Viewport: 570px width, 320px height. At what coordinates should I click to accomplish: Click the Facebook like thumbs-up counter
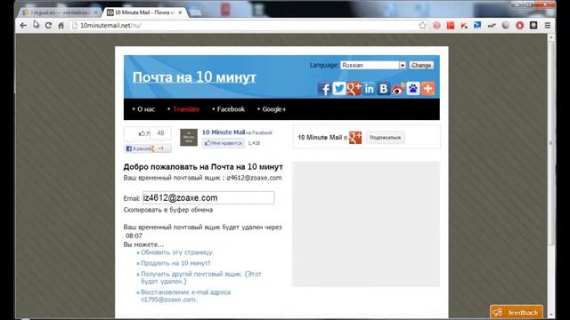point(138,133)
